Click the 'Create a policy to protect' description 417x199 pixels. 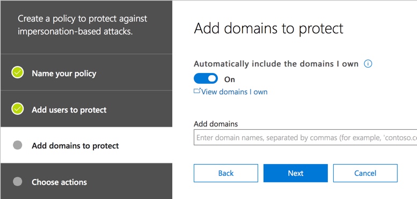(x=83, y=25)
